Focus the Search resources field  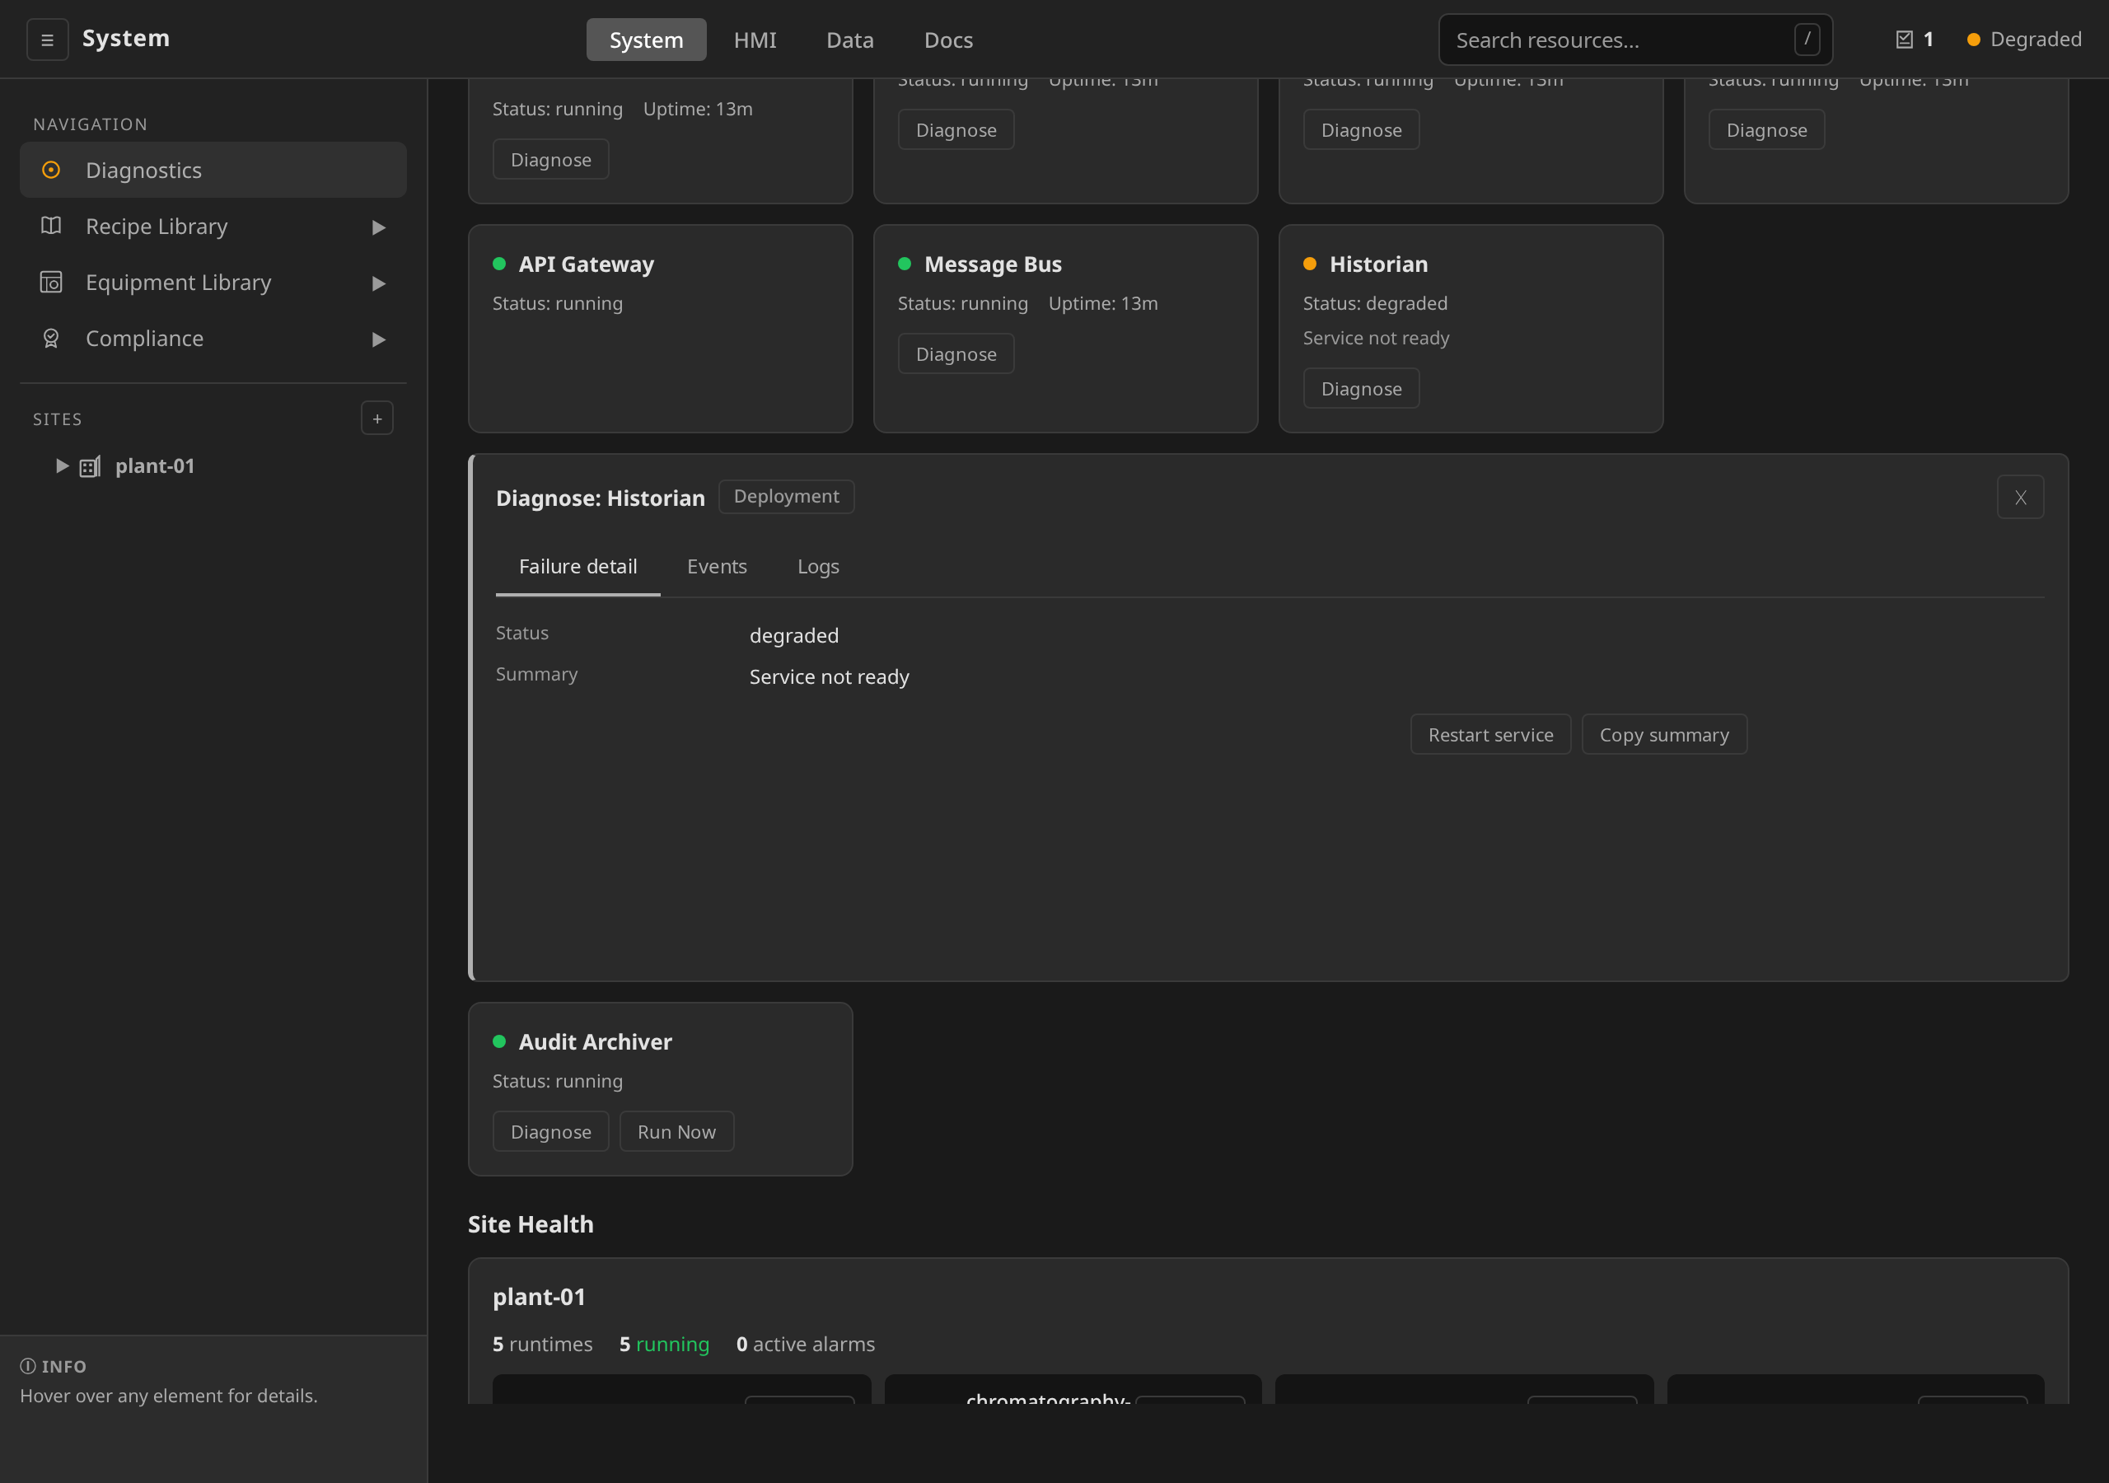1636,40
